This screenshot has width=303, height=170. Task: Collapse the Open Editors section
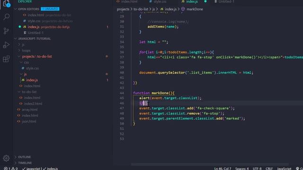point(16,9)
